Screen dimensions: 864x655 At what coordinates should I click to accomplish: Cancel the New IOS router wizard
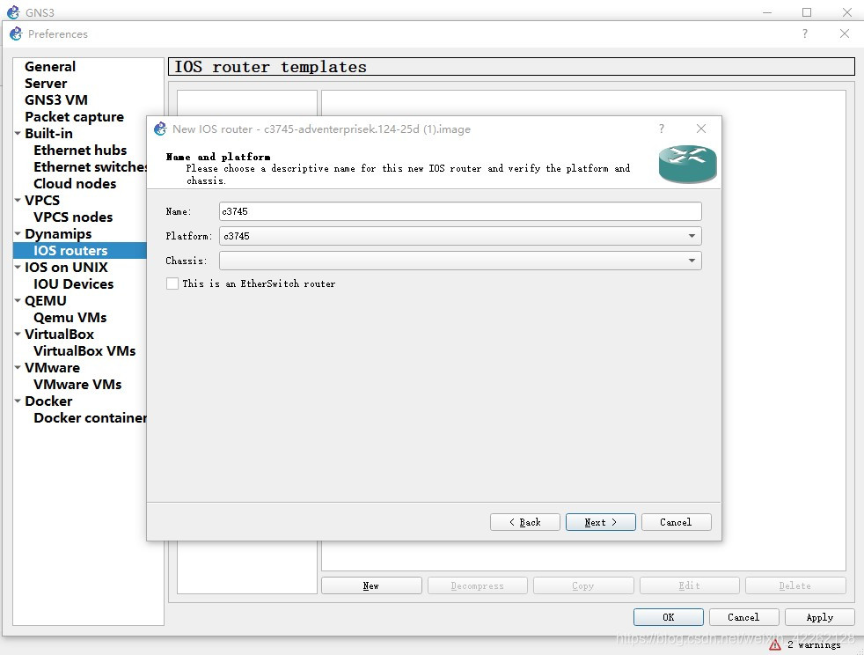pos(676,522)
